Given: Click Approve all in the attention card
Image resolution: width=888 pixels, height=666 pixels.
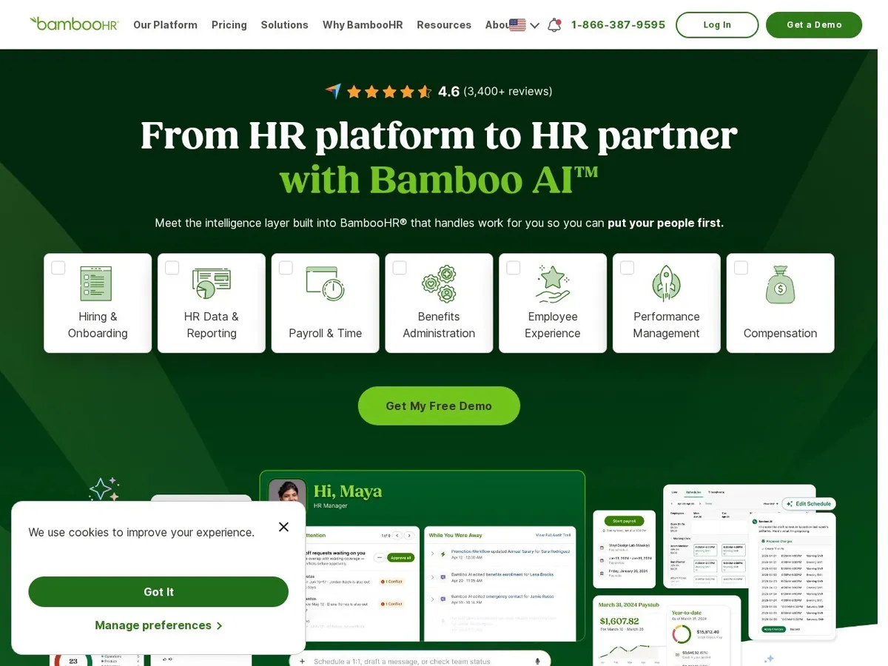Looking at the screenshot, I should point(400,557).
